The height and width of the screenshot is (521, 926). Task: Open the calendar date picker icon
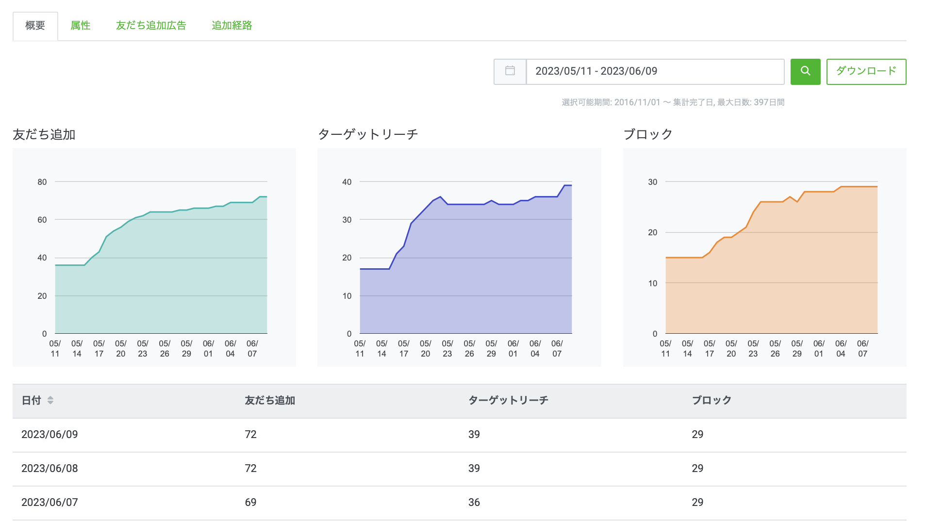[510, 71]
